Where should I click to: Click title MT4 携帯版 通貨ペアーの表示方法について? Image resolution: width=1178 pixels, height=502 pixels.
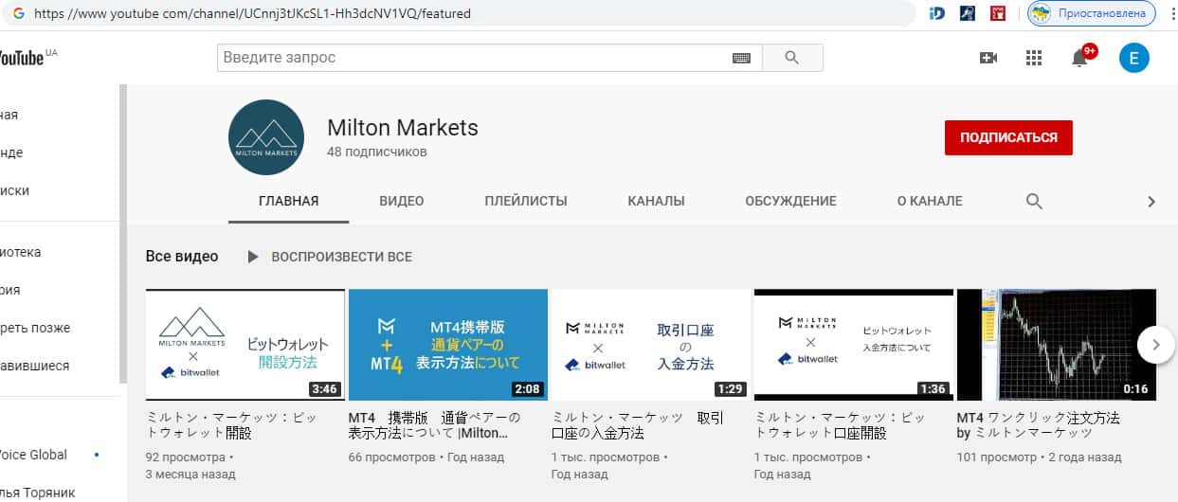pos(435,425)
